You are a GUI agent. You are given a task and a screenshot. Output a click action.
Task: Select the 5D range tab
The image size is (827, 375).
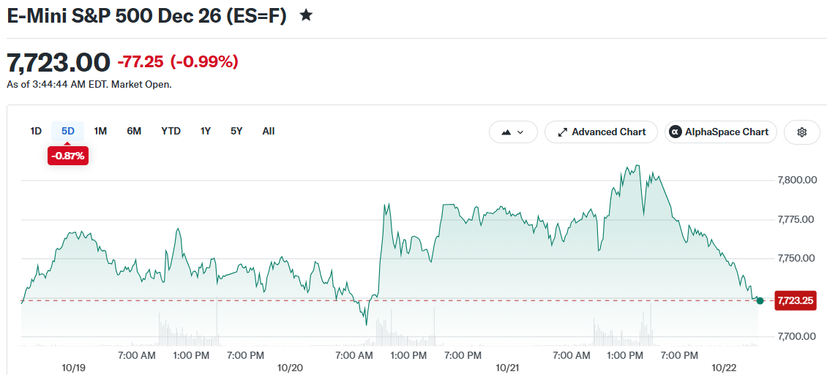67,131
